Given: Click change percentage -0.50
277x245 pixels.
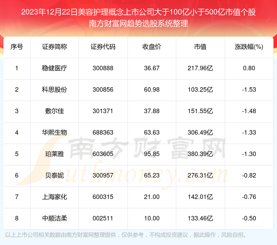Looking at the screenshot, I should coord(249,218).
